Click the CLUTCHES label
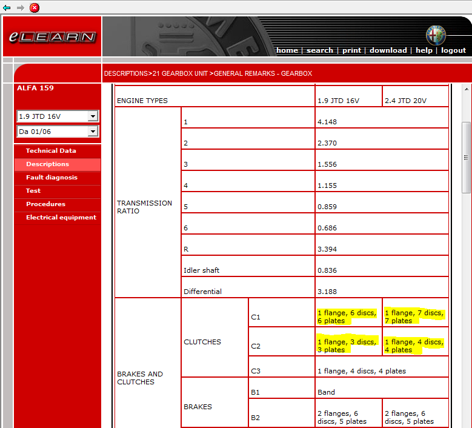 pyautogui.click(x=202, y=342)
